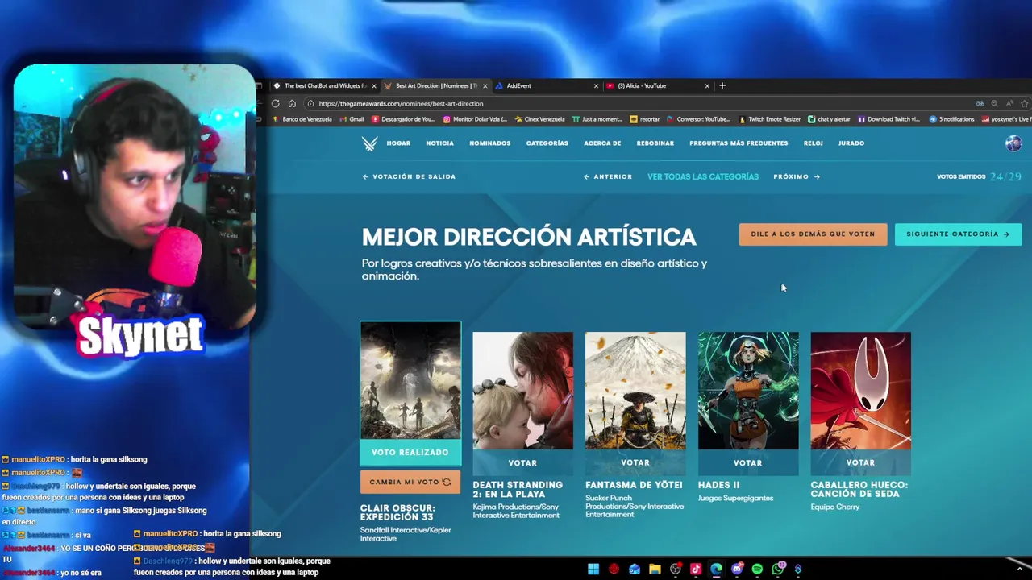The width and height of the screenshot is (1032, 580).
Task: Open ACERCA DE menu item
Action: click(x=602, y=143)
